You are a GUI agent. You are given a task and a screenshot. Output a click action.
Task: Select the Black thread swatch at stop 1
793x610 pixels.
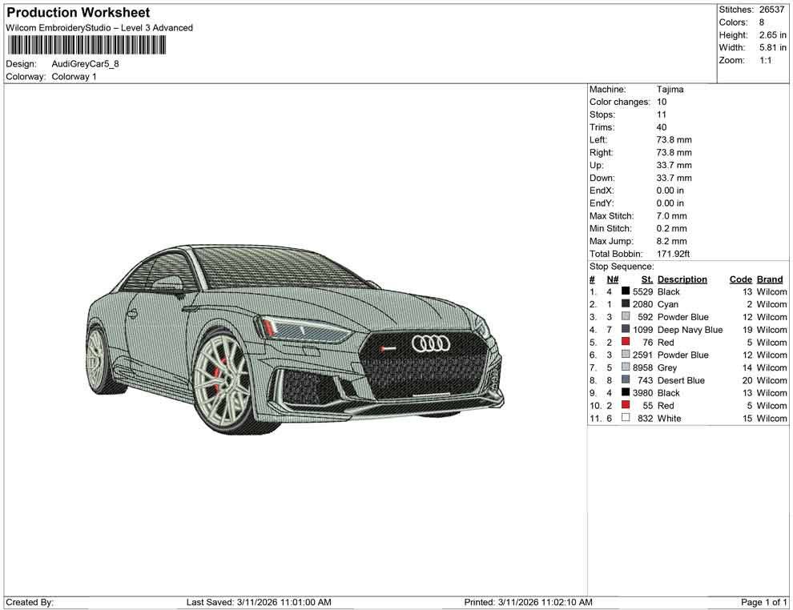625,291
